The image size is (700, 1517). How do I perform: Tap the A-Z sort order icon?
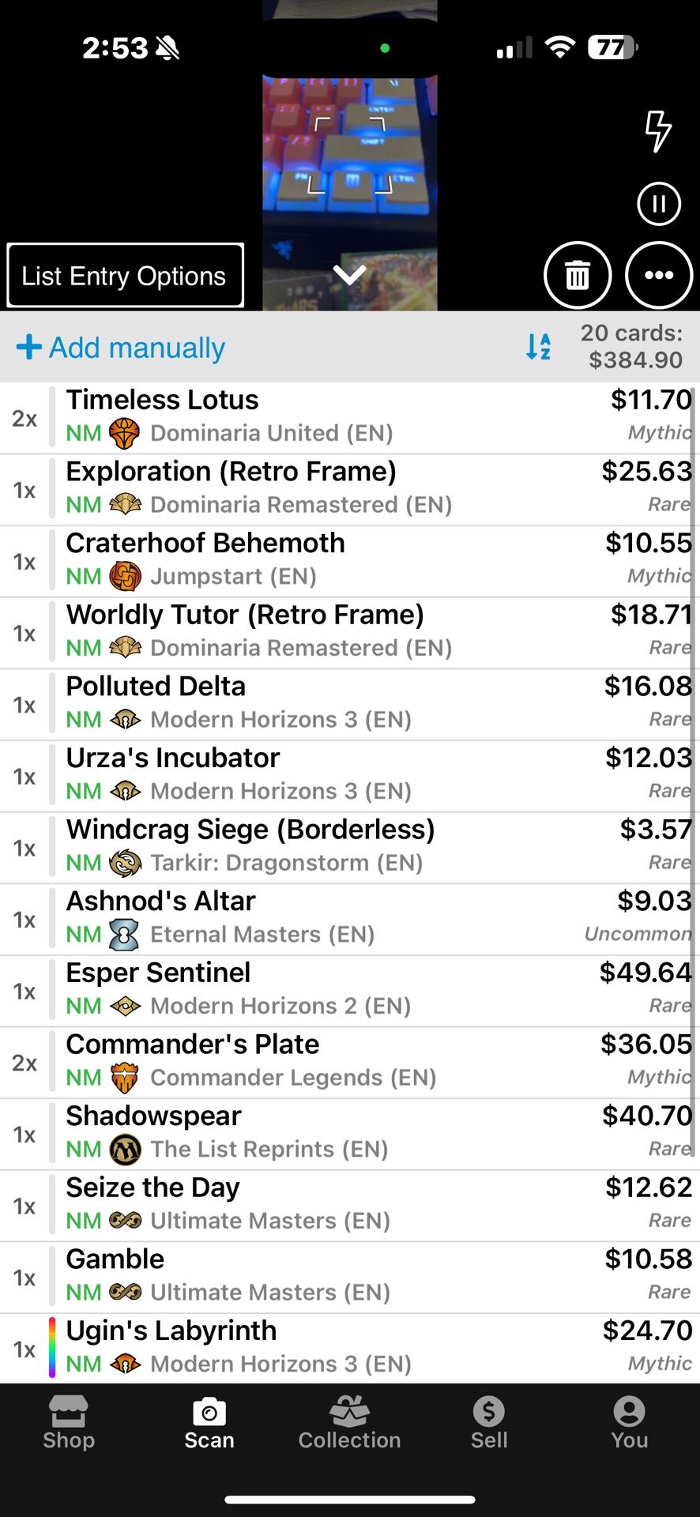539,346
